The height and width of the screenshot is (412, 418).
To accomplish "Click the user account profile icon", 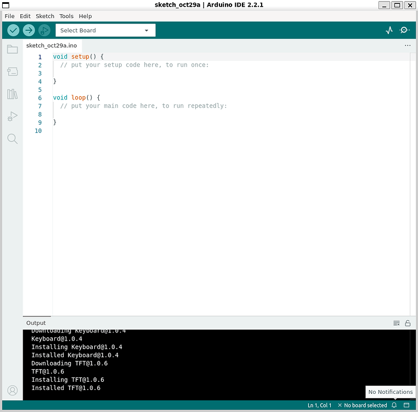I will click(12, 391).
